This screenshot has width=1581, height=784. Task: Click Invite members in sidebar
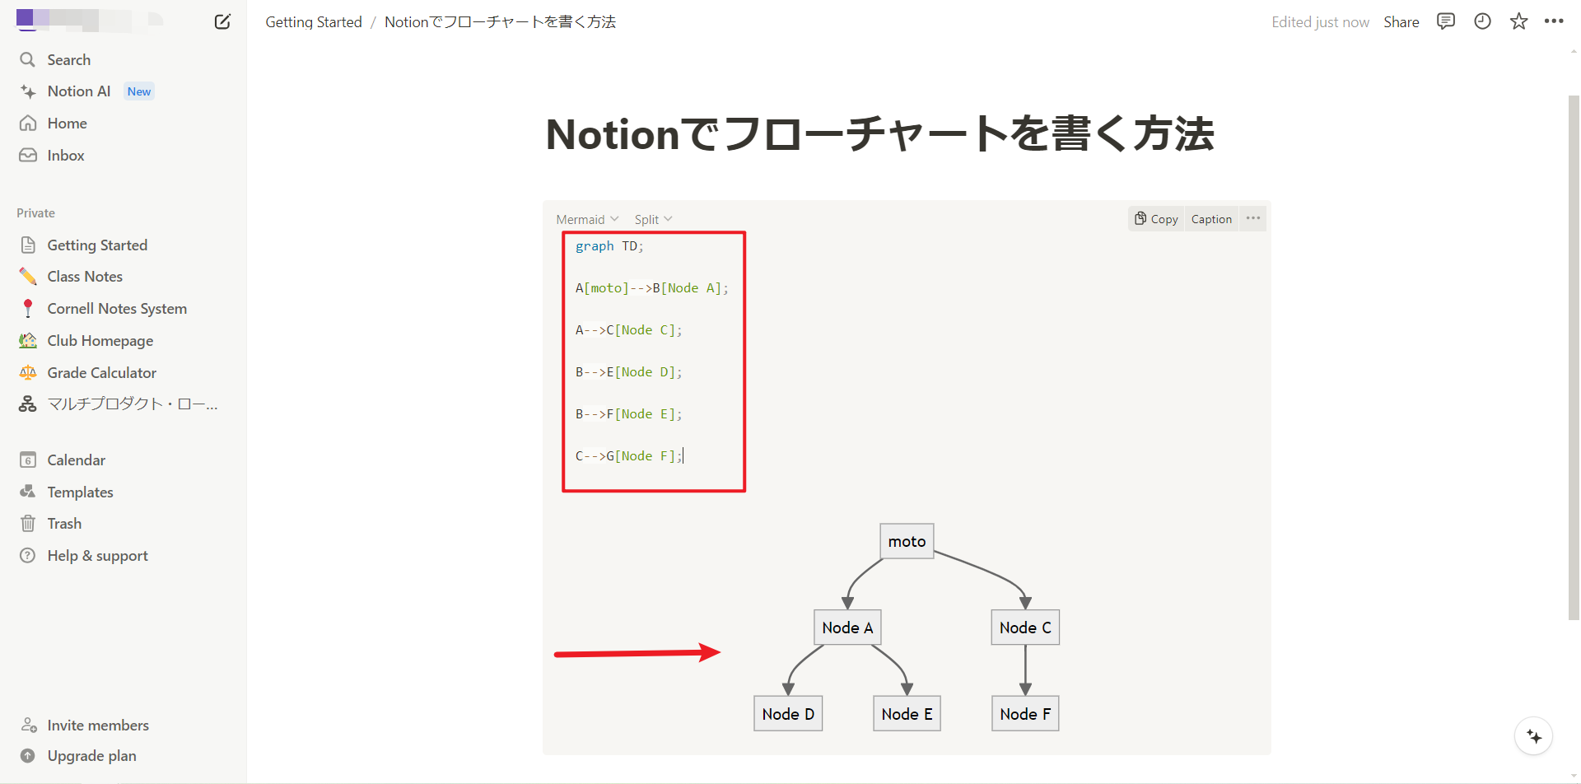[x=98, y=726]
